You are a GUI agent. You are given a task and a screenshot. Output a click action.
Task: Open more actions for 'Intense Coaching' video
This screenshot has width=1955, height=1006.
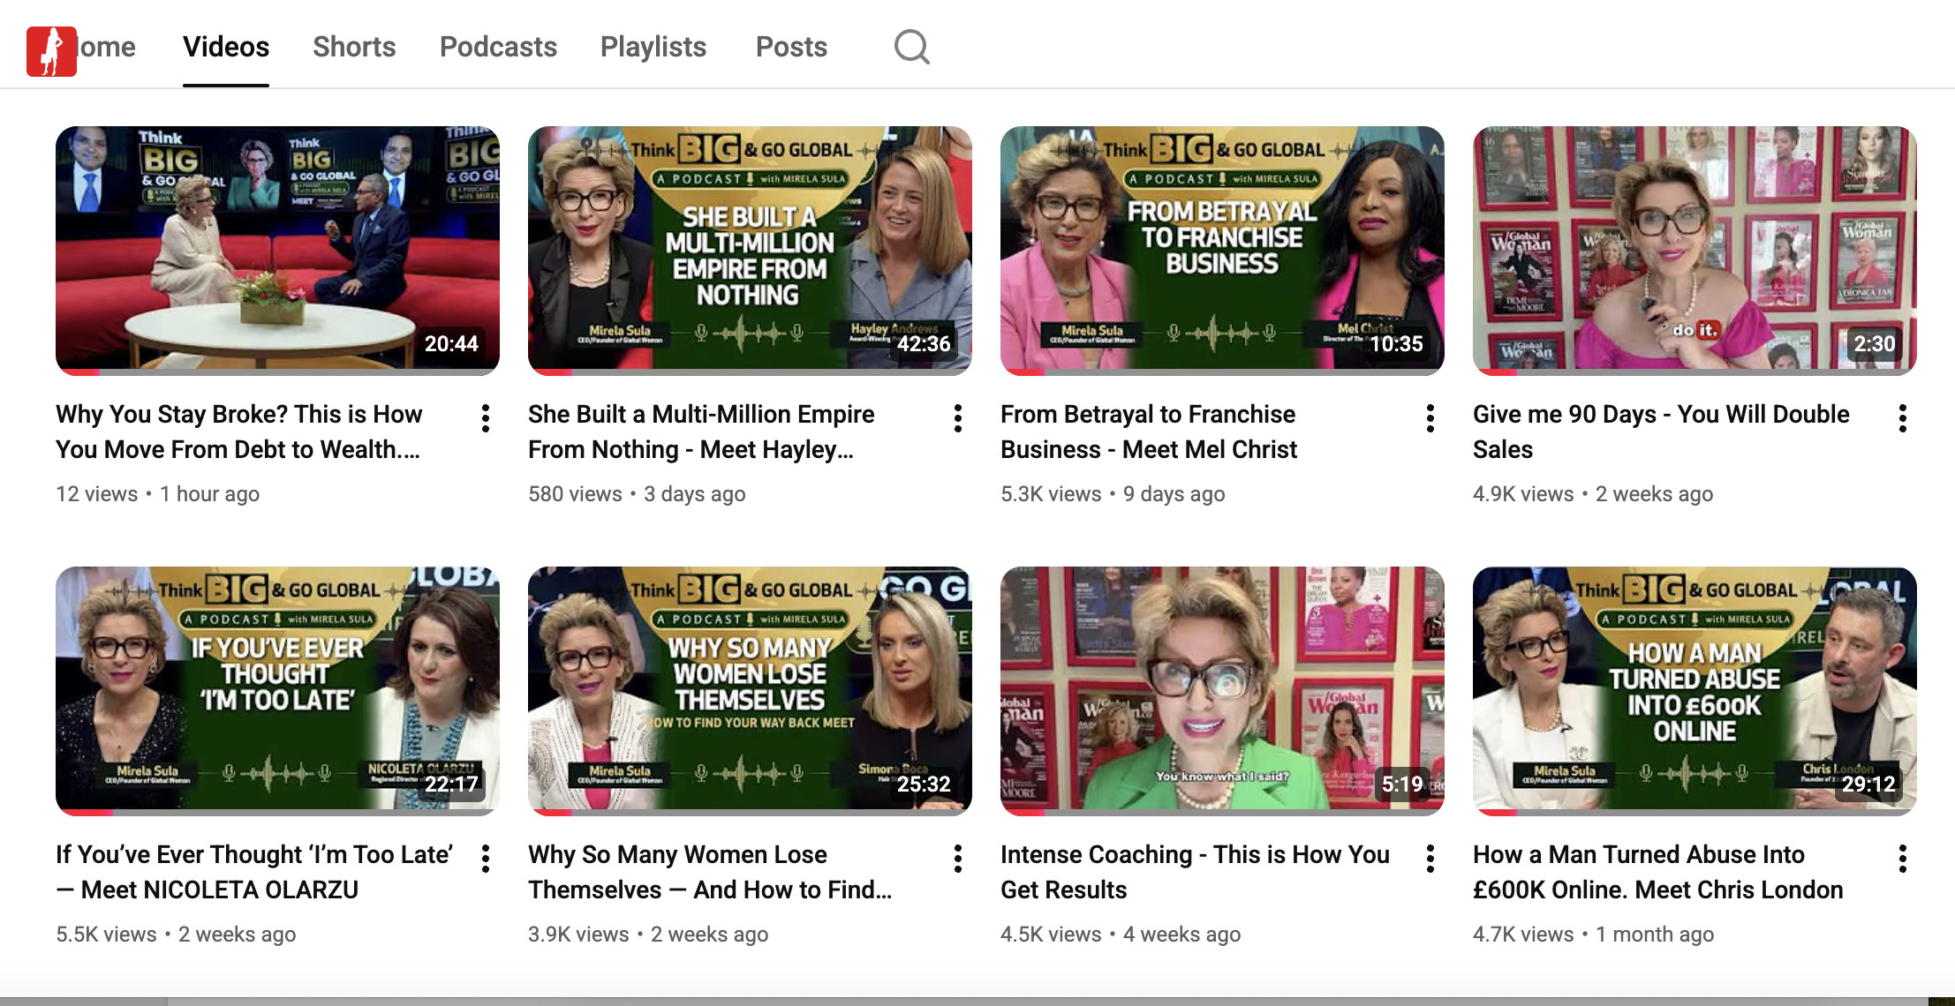(1430, 859)
